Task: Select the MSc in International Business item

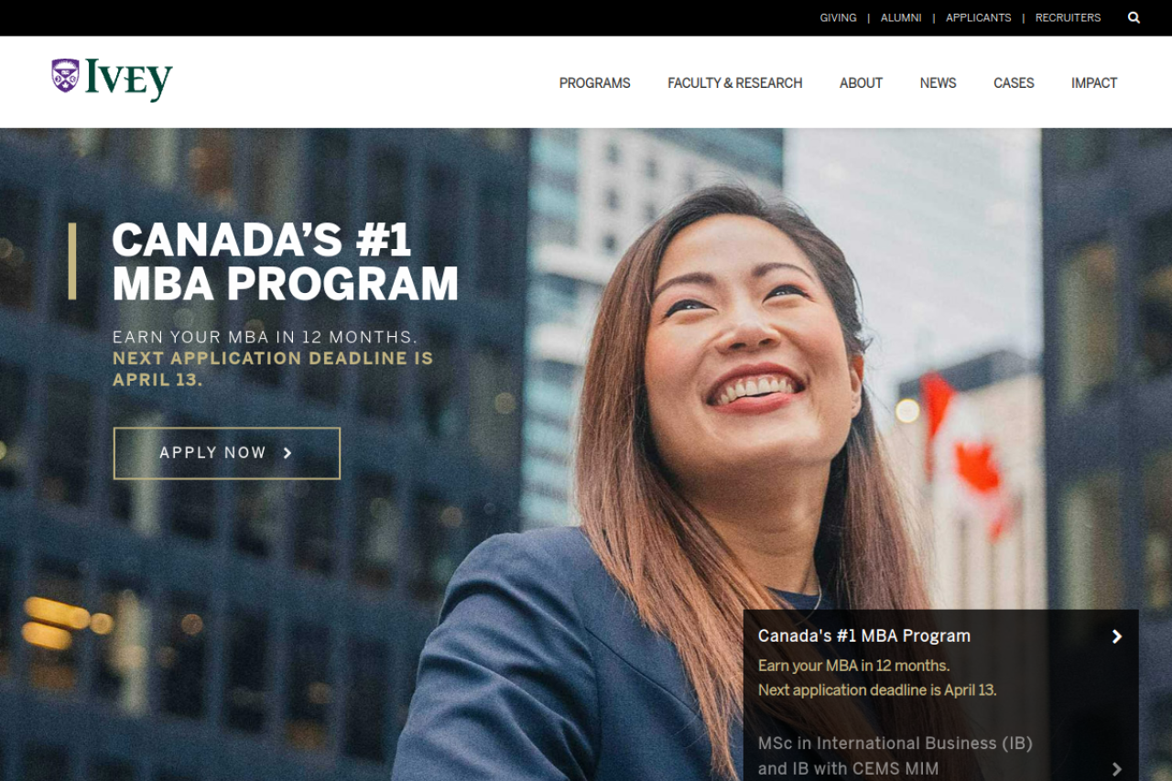Action: 895,756
